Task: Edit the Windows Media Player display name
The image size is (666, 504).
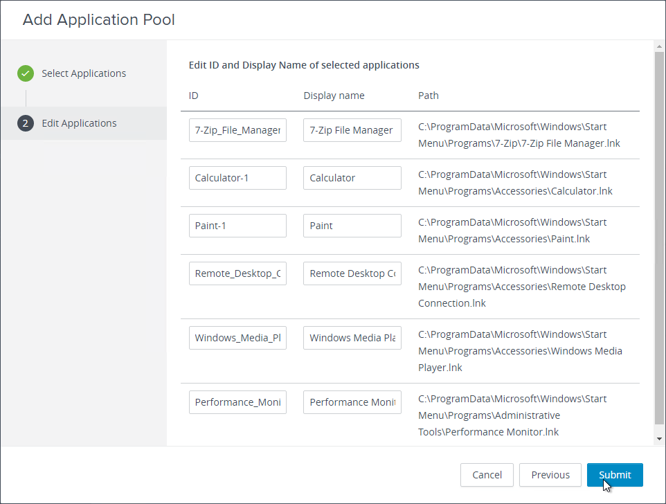Action: 352,338
